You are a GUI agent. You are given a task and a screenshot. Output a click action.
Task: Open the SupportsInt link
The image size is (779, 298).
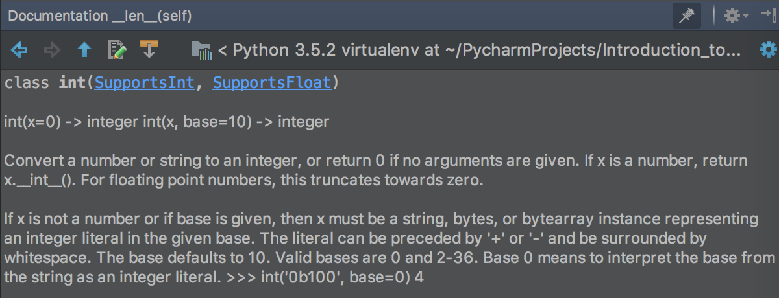pos(144,83)
